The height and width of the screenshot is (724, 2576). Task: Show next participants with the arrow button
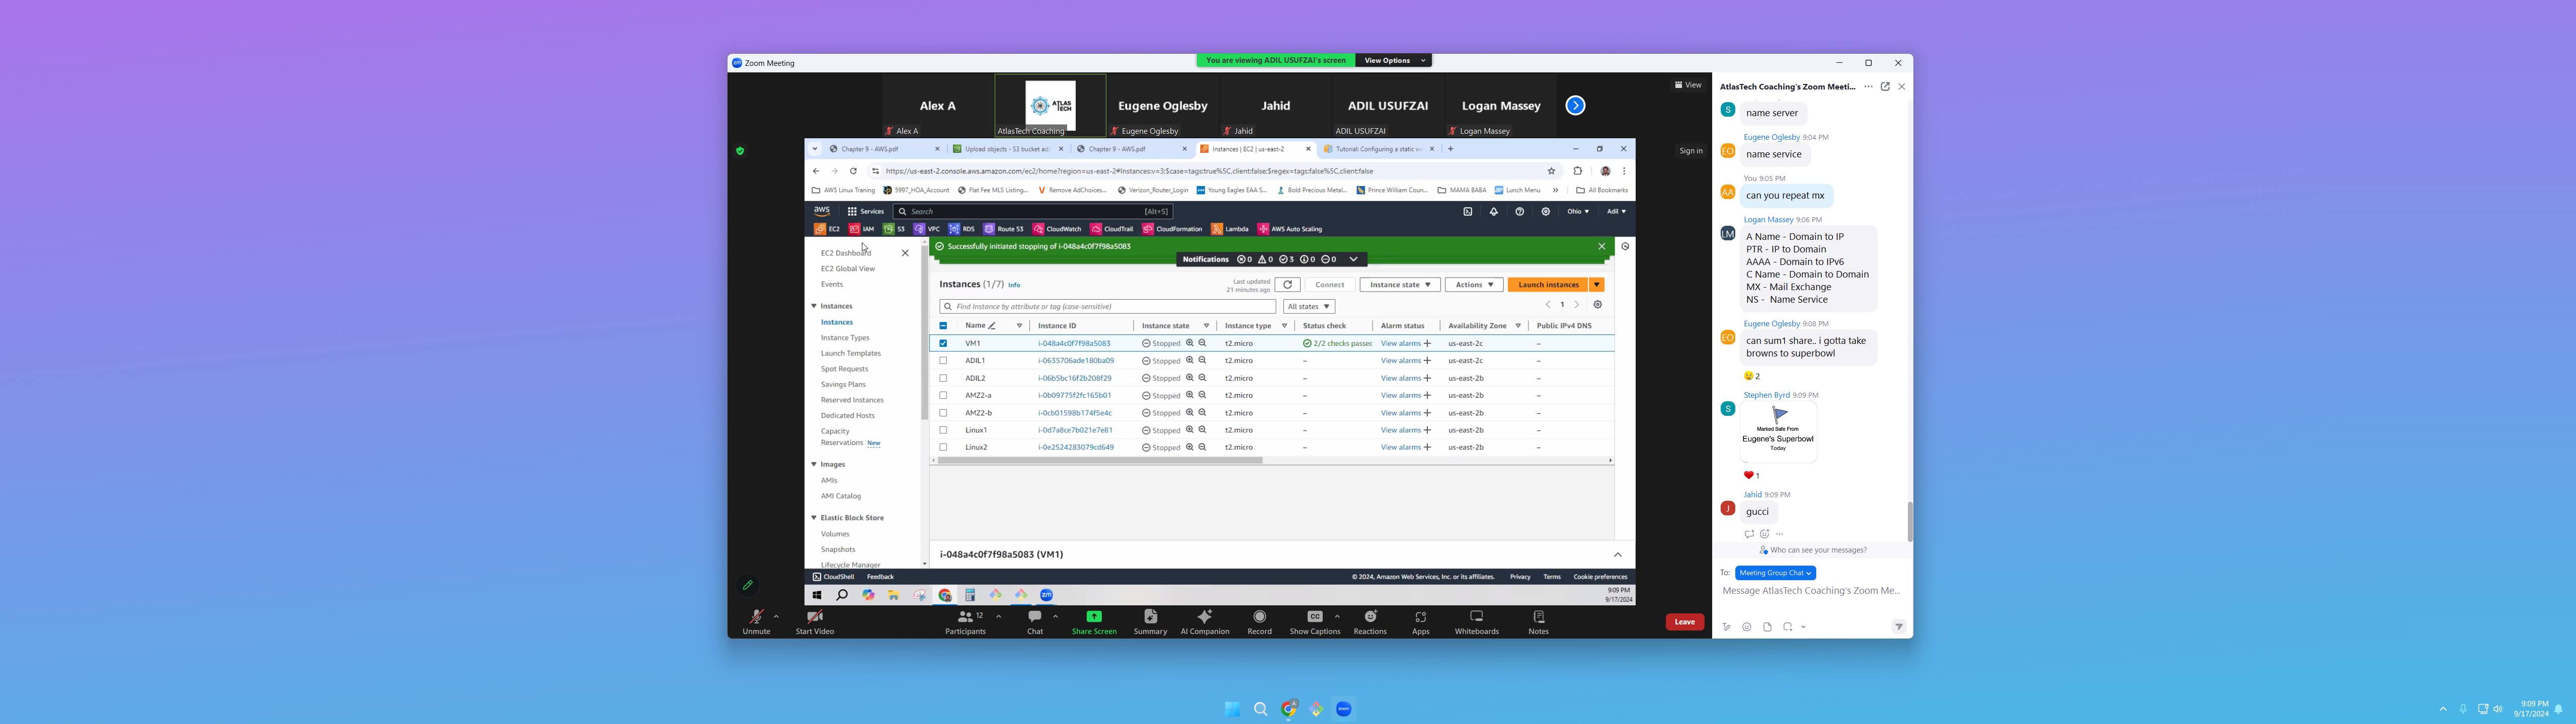1575,105
